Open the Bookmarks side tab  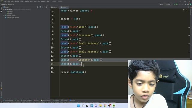coord(1,86)
